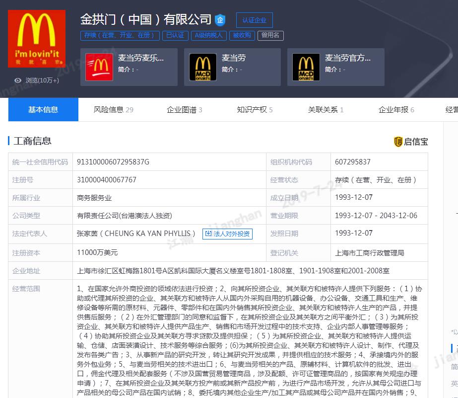Image resolution: width=458 pixels, height=398 pixels.
Task: Open the 麦当劳官方... card McD icon
Action: tap(306, 67)
